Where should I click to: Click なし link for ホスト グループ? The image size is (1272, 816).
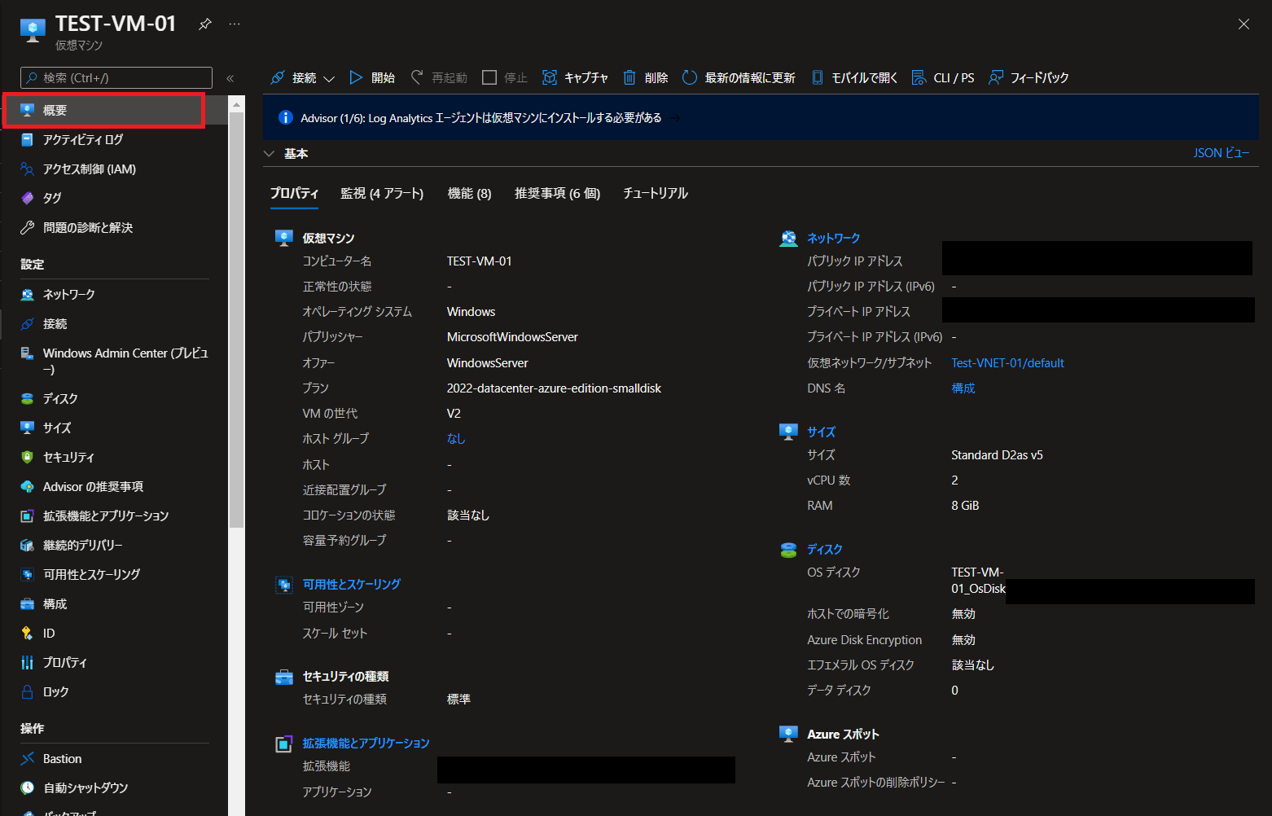pyautogui.click(x=456, y=439)
